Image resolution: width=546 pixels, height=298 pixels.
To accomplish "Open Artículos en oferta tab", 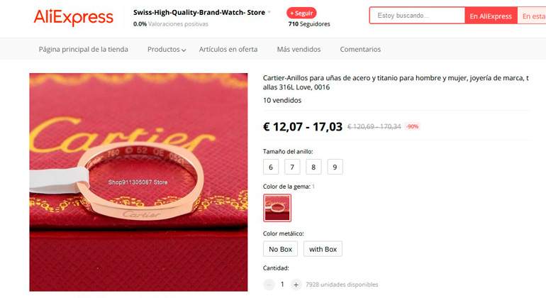I will tap(228, 50).
